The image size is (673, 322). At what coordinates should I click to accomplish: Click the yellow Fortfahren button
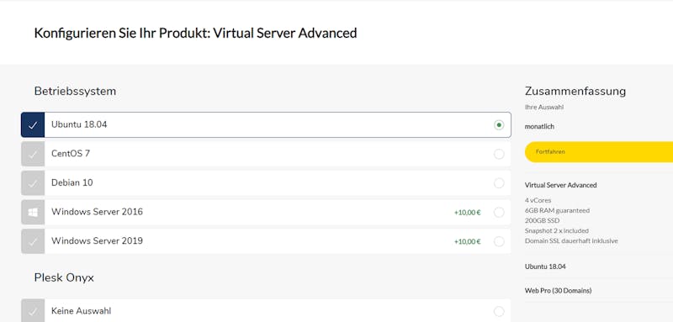599,152
